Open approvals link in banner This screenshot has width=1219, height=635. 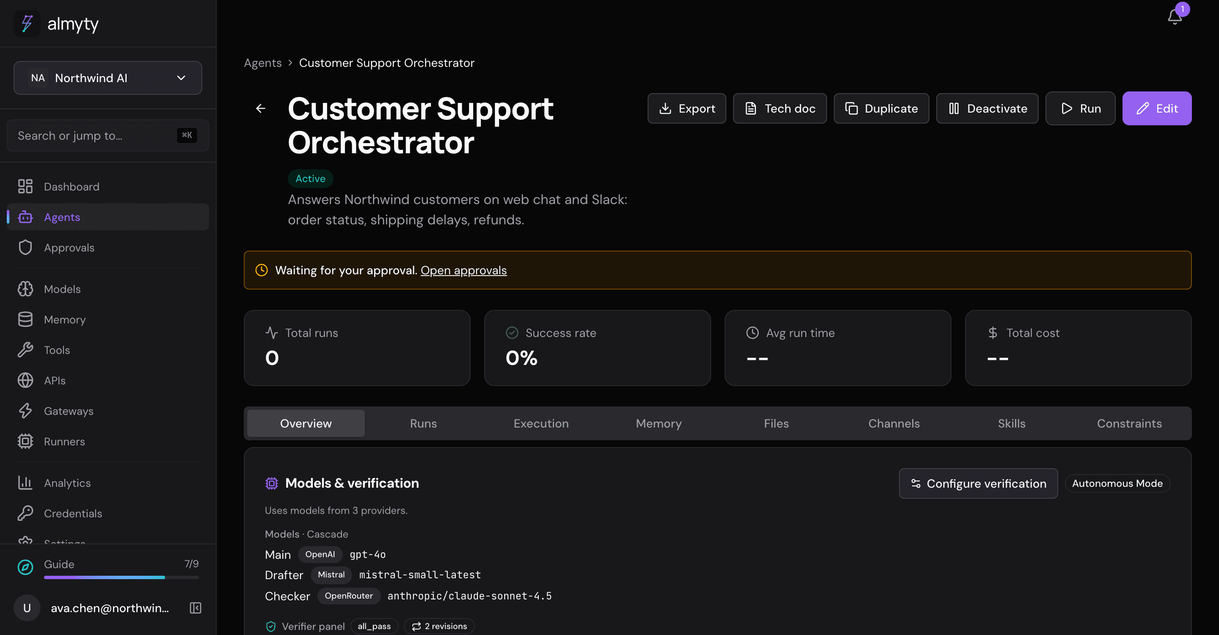point(463,270)
